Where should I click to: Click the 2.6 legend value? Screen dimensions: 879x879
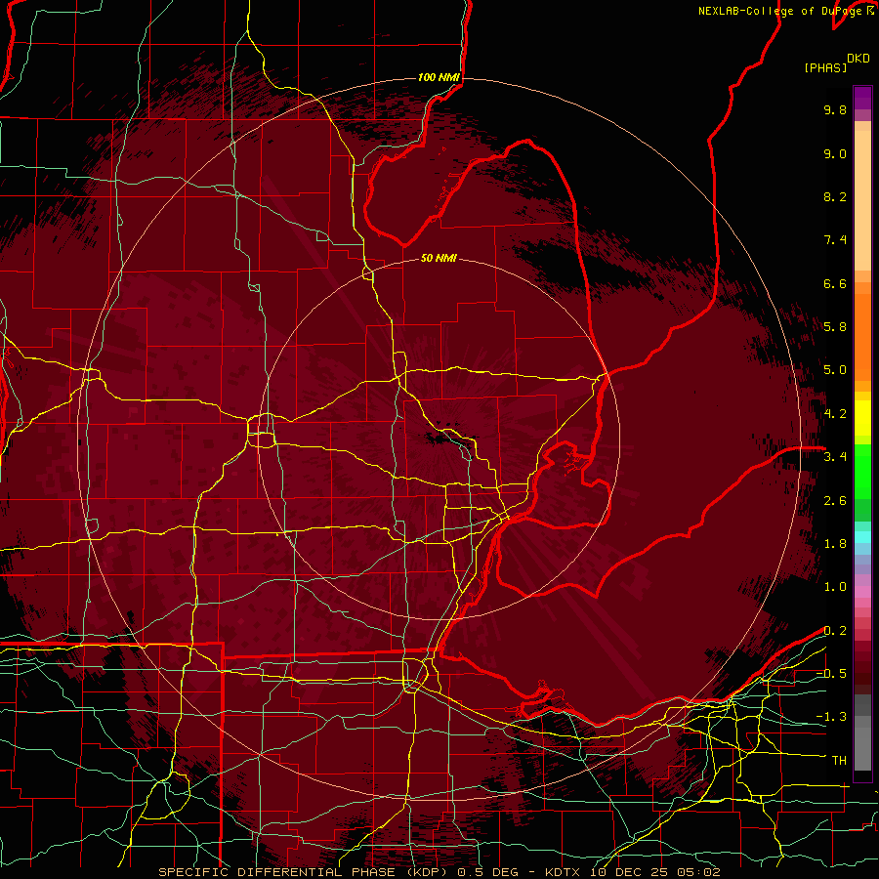click(835, 501)
